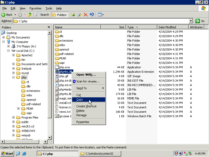The width and height of the screenshot is (209, 157).
Task: Click the Start button
Action: pyautogui.click(x=7, y=154)
